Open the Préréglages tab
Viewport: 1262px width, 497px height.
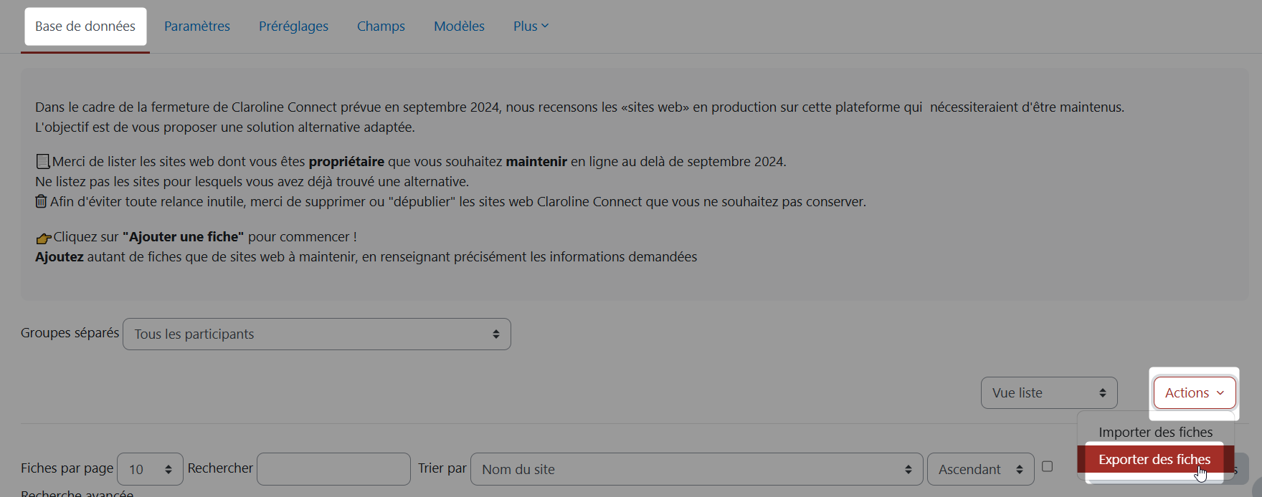[x=293, y=26]
